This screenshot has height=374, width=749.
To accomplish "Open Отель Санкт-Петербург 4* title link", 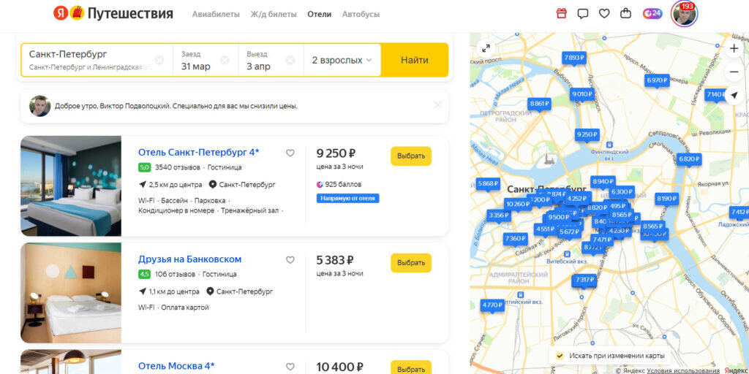I will click(199, 153).
